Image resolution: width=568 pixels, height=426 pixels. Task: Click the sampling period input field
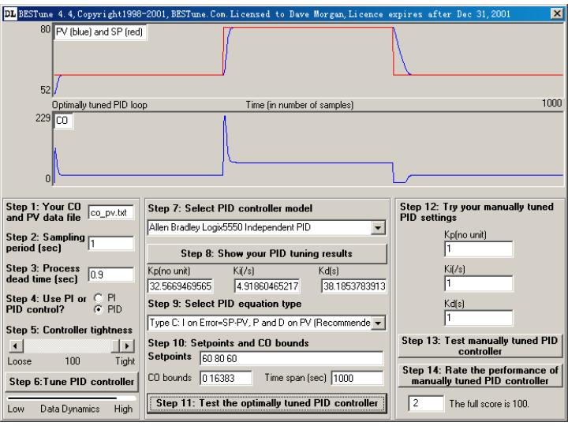tap(111, 244)
